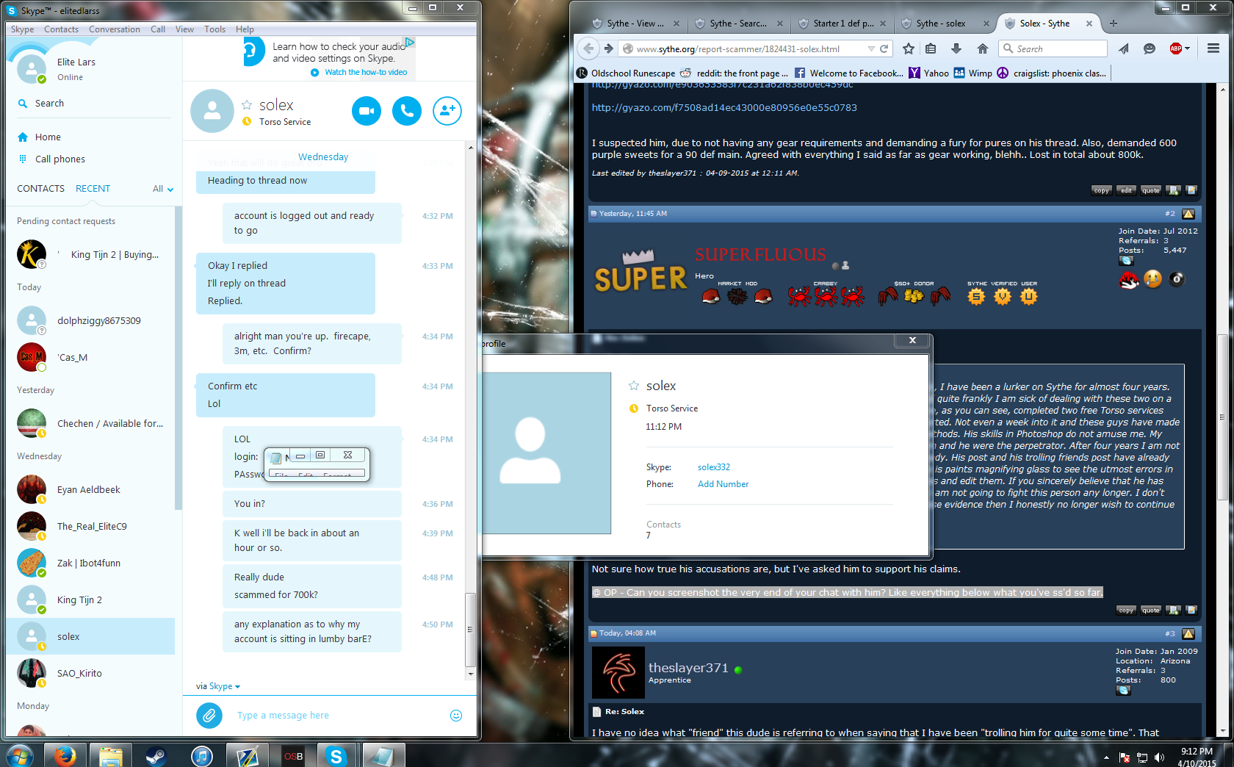Click the Type a message here box
This screenshot has width=1234, height=767.
[x=338, y=716]
